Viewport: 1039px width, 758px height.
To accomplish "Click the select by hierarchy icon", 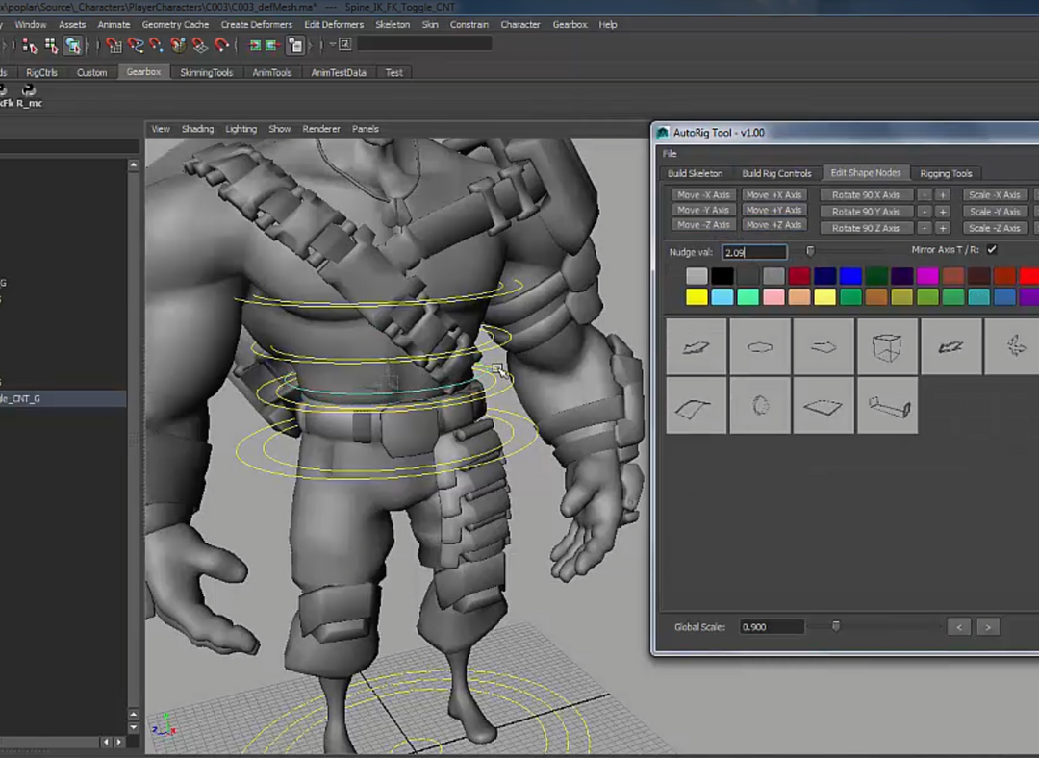I will click(x=30, y=44).
